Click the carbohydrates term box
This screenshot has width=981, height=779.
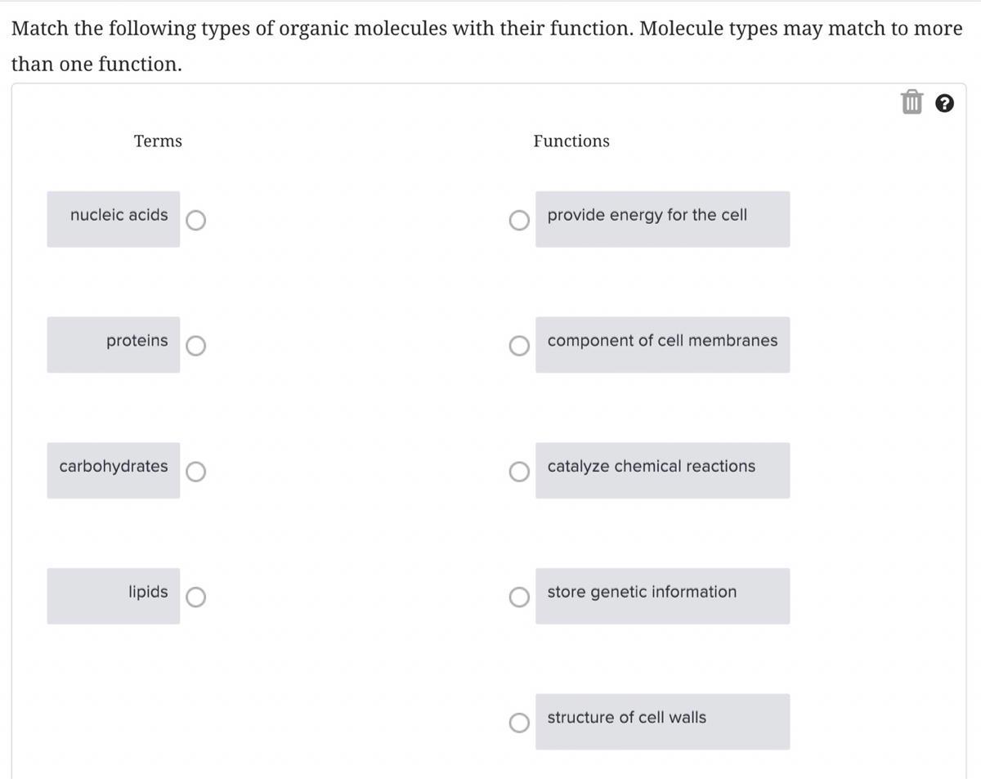click(114, 470)
